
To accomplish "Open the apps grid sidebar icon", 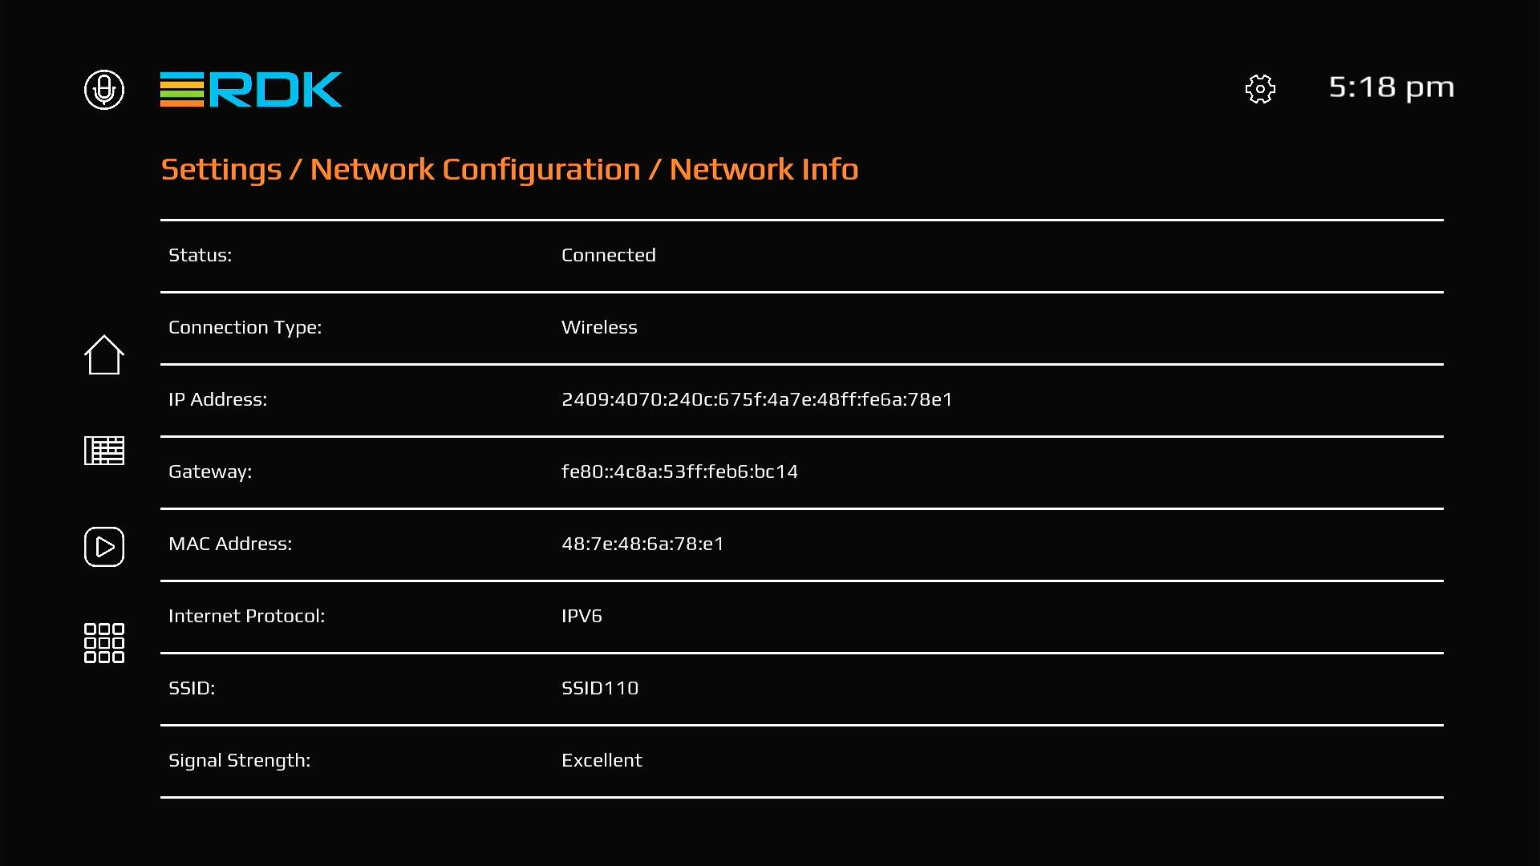I will click(x=104, y=643).
